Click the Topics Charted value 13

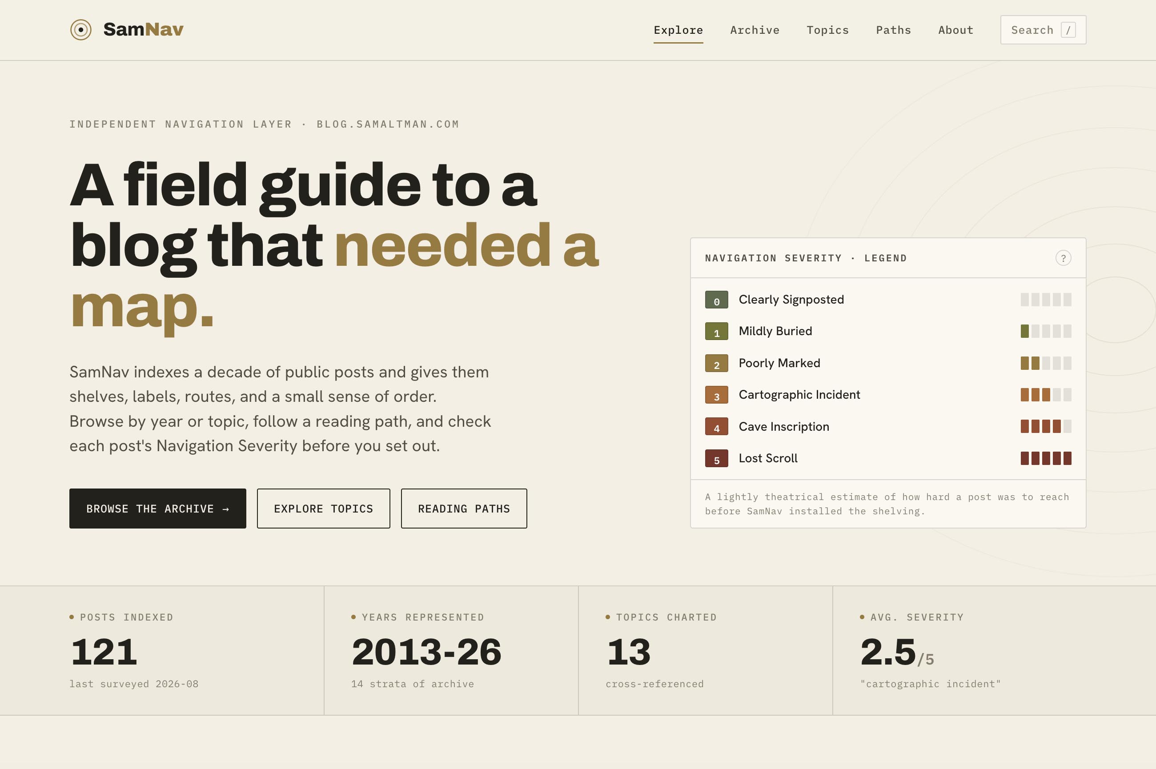[x=628, y=652]
